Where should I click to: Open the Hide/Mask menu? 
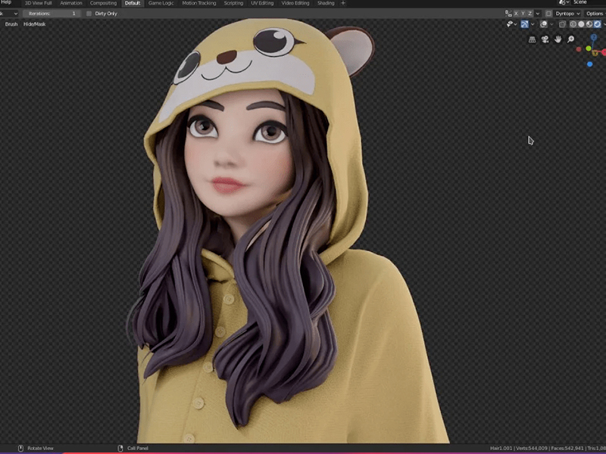point(34,24)
